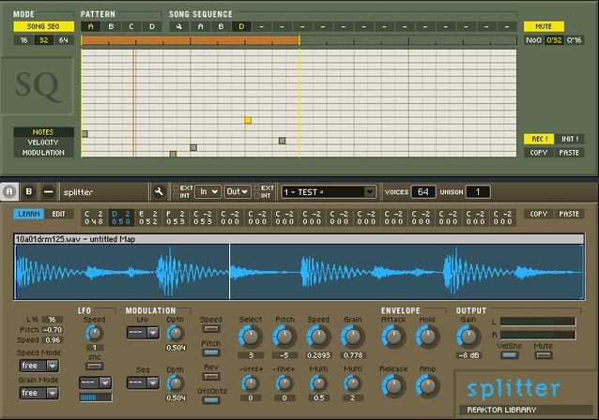
Task: Switch to the MODULATION view
Action: point(43,153)
